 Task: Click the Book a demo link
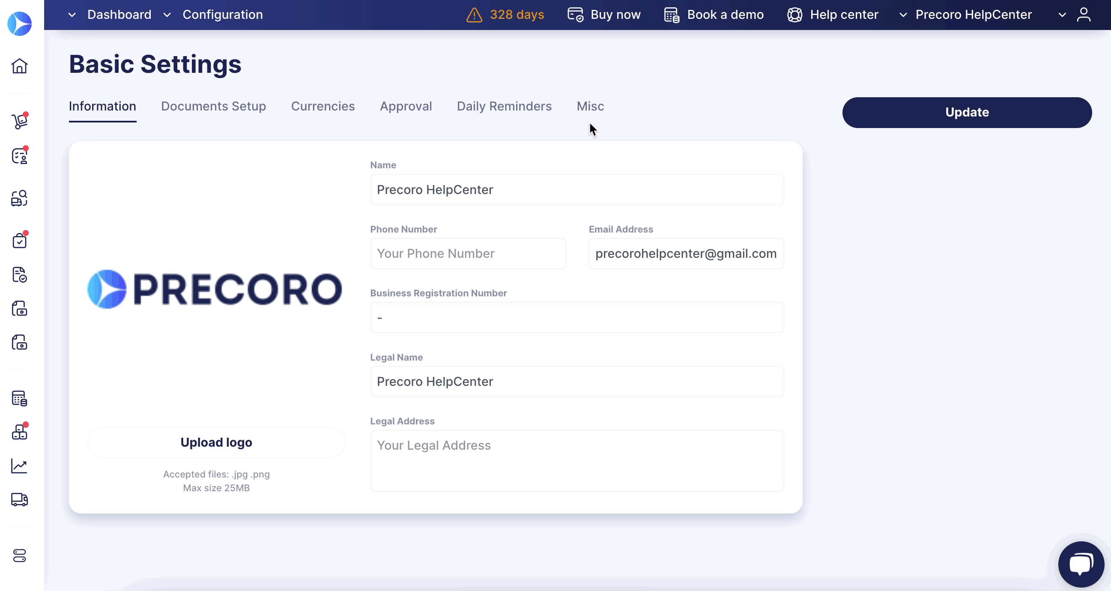(726, 15)
